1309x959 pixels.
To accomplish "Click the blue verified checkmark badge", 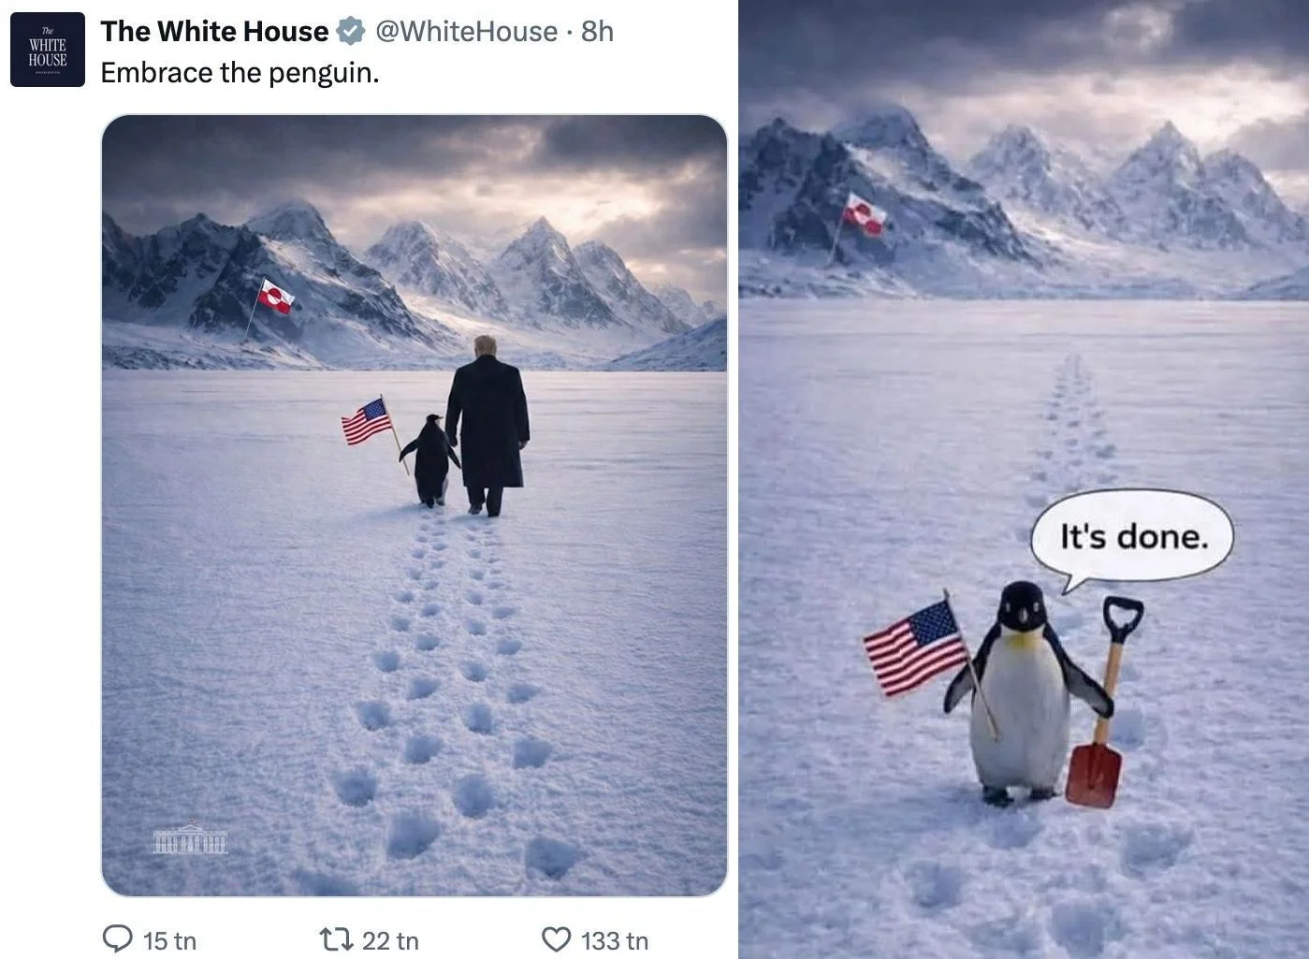I will [351, 31].
